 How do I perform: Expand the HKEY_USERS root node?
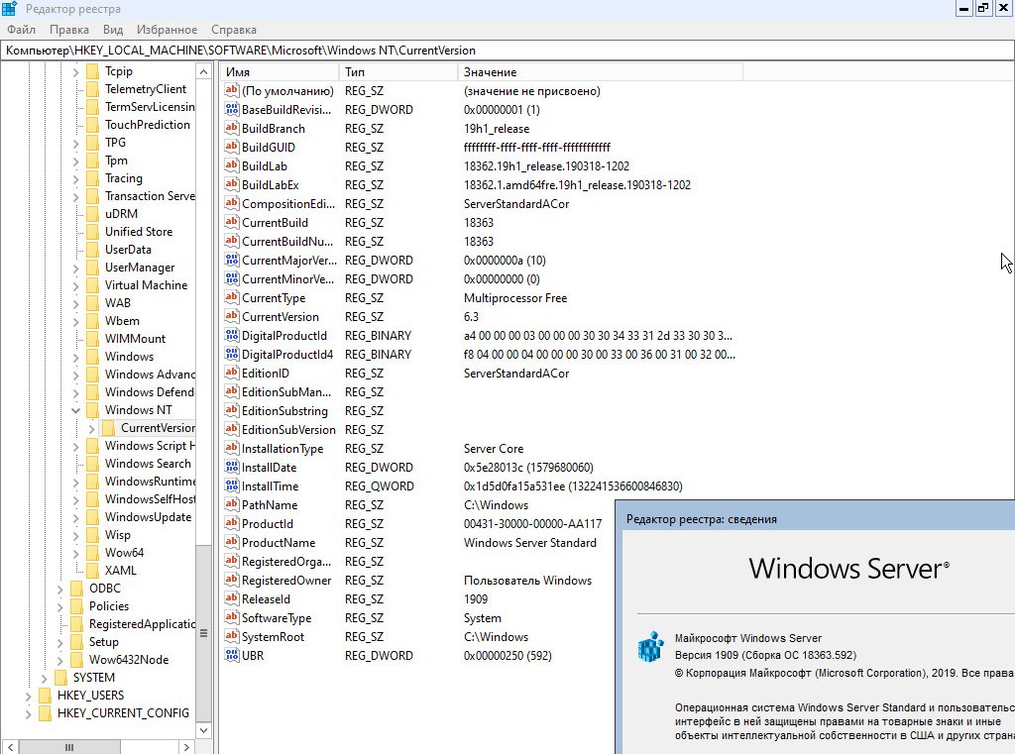click(x=29, y=696)
